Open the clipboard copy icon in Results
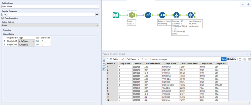Screen dimensions: 251x105 click(240, 59)
